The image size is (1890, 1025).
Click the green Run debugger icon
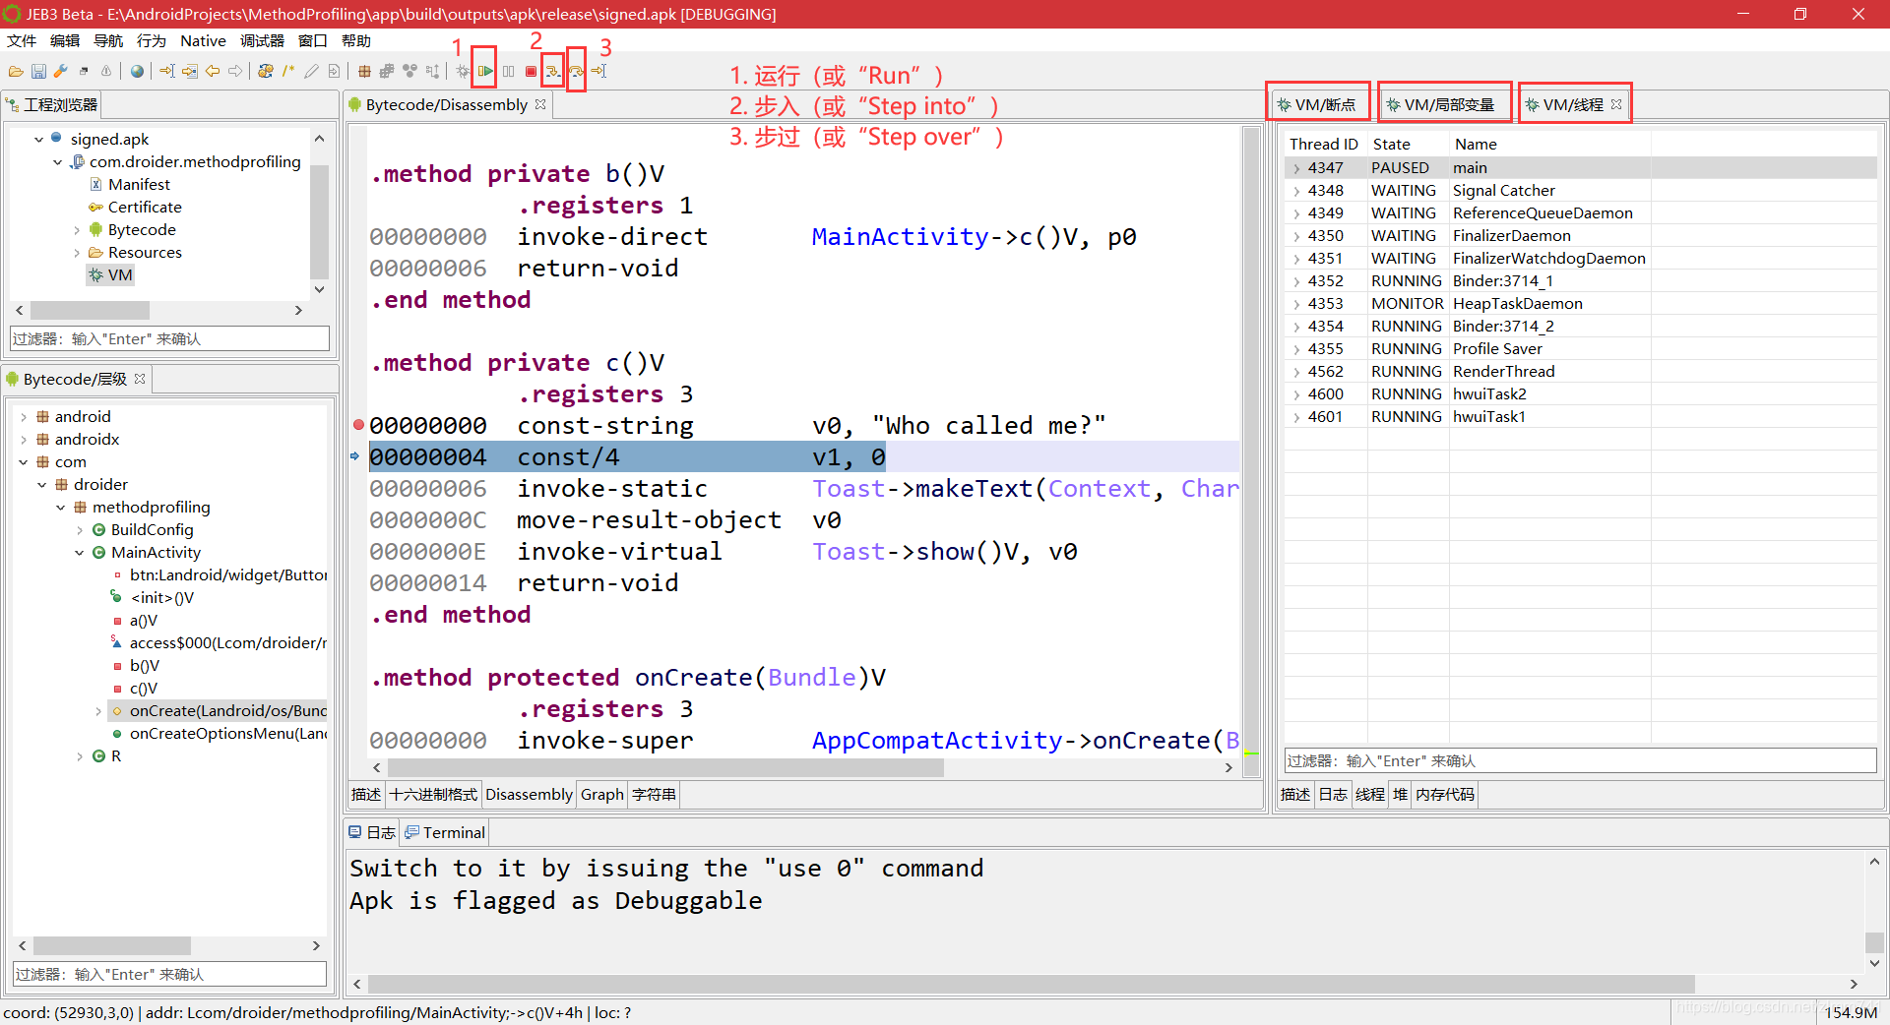[485, 71]
